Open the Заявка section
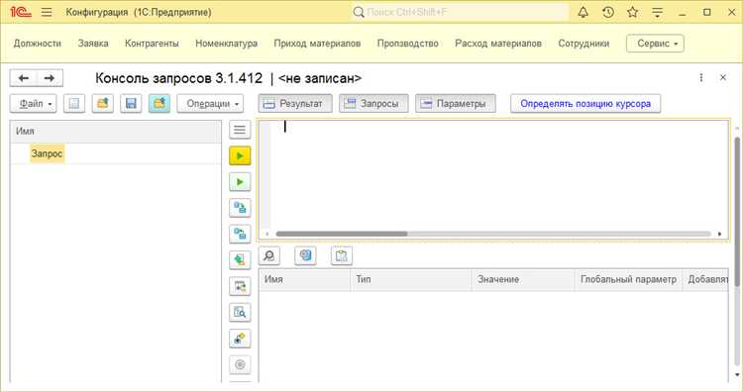This screenshot has width=743, height=392. click(x=93, y=44)
